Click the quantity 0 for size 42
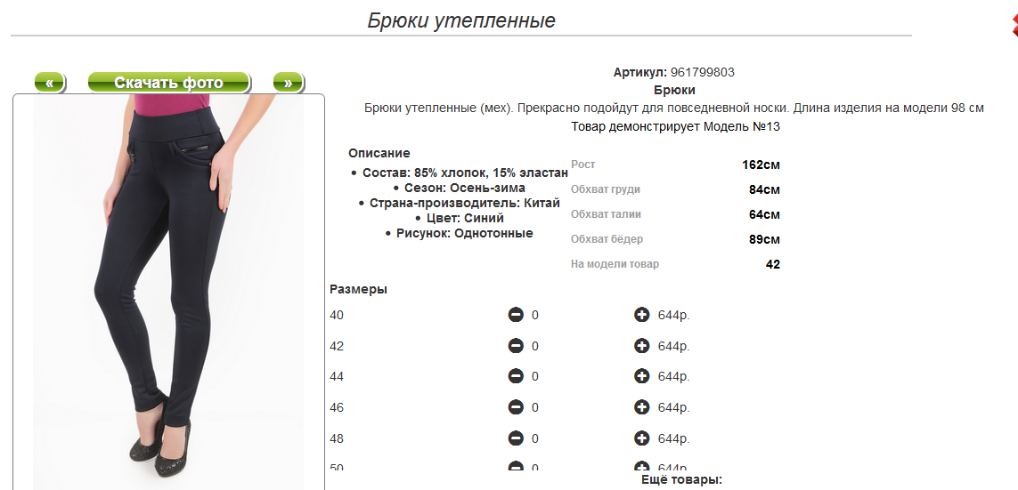 coord(535,346)
